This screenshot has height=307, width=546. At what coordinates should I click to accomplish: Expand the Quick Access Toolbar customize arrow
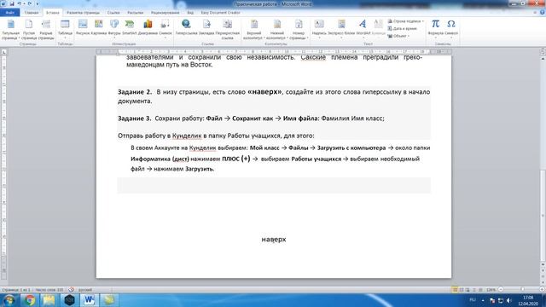(x=38, y=4)
